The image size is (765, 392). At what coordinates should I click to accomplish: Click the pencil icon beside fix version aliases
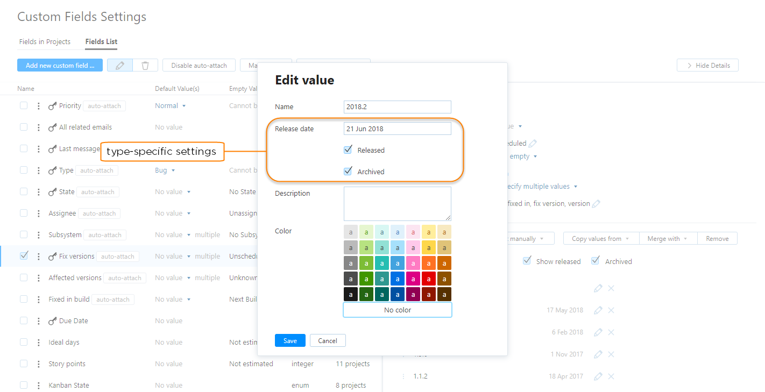pyautogui.click(x=596, y=203)
